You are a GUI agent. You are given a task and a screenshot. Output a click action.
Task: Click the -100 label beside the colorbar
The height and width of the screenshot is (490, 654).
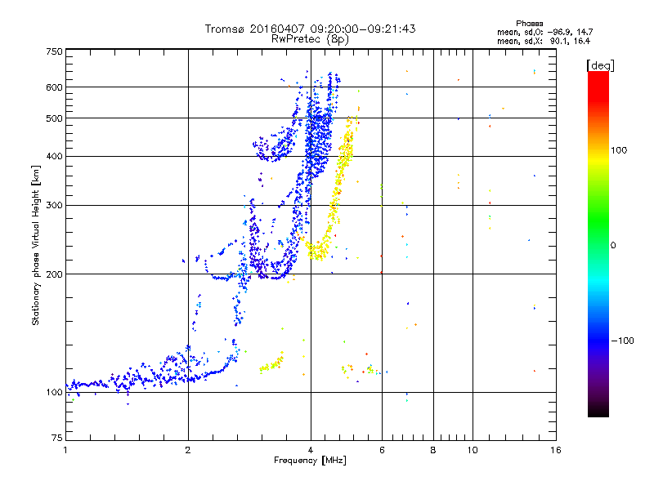622,341
